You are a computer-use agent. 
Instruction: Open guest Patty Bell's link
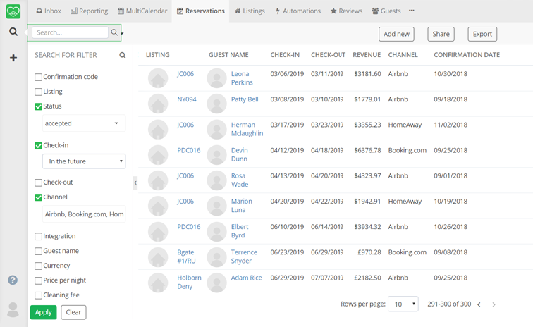click(x=245, y=99)
